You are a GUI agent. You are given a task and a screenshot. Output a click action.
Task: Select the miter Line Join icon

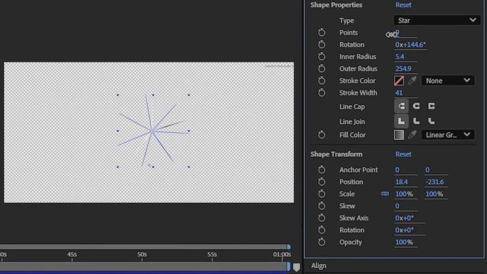[x=402, y=121]
